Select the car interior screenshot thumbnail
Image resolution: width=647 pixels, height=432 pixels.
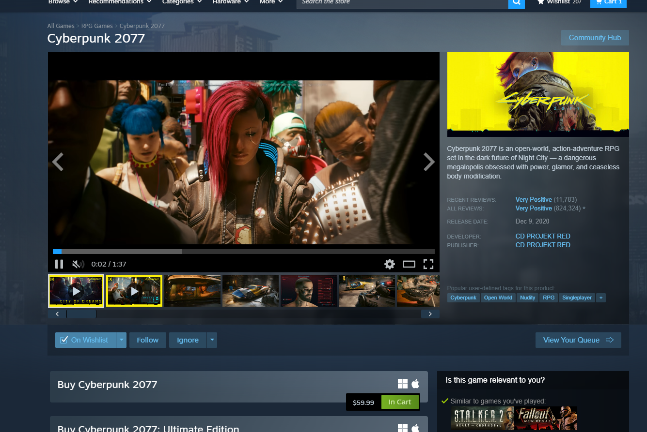[x=192, y=291]
